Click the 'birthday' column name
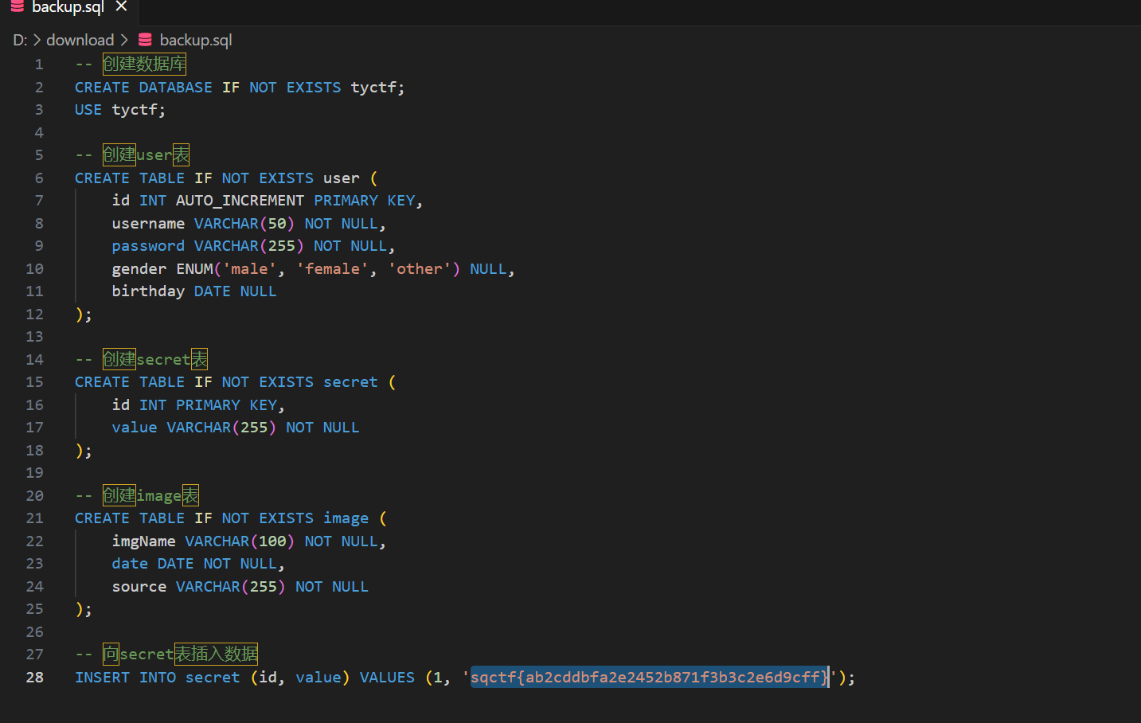The height and width of the screenshot is (723, 1141). 148,291
